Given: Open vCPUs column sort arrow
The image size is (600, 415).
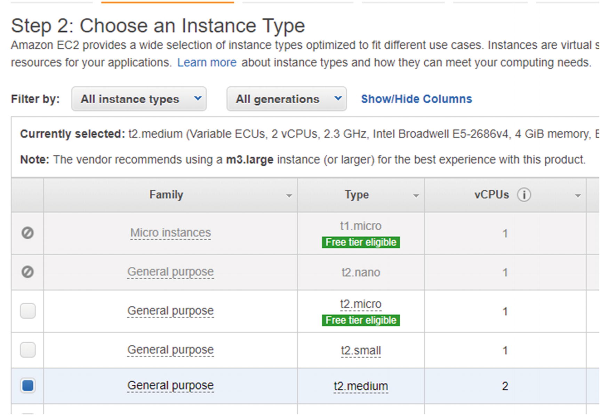Looking at the screenshot, I should coord(578,196).
